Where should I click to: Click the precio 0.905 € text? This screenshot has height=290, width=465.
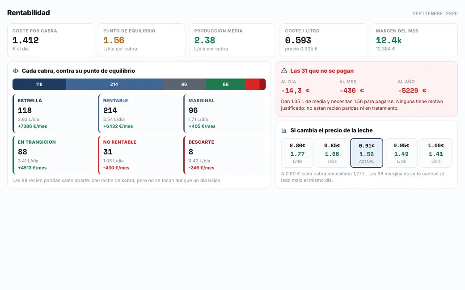point(301,49)
